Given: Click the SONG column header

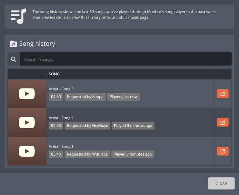Looking at the screenshot, I should (54, 74).
